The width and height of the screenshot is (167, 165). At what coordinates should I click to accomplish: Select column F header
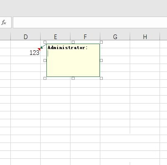click(85, 37)
